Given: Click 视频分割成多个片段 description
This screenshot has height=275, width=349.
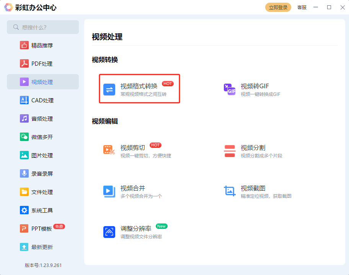Looking at the screenshot, I should [261, 156].
